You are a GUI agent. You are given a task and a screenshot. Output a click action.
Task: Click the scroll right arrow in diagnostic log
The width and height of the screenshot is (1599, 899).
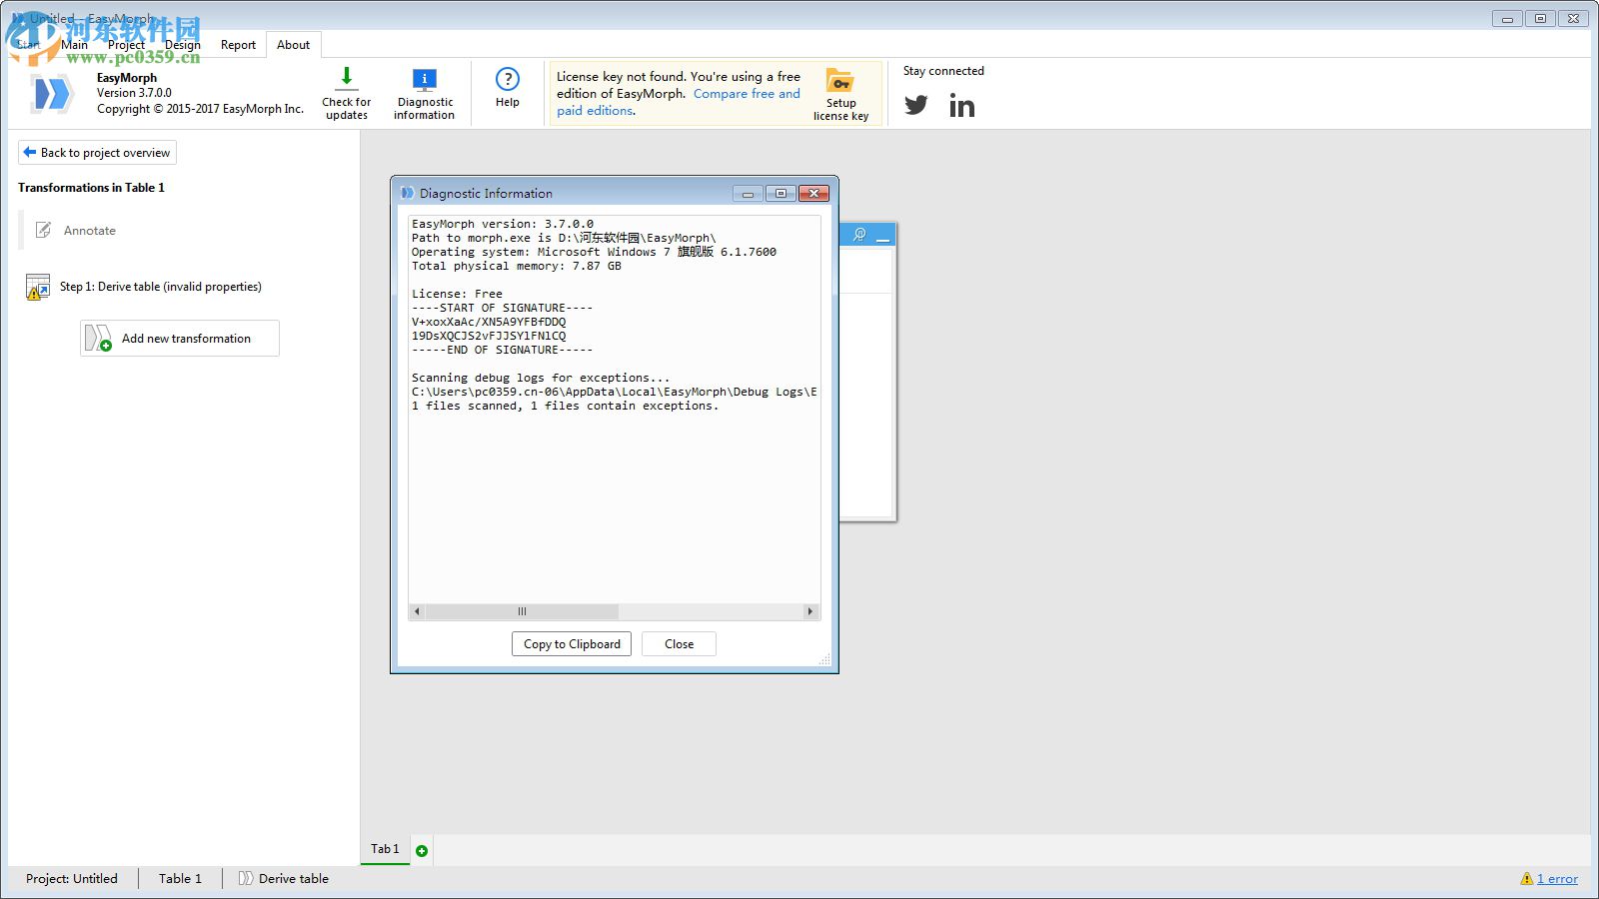[x=809, y=611]
